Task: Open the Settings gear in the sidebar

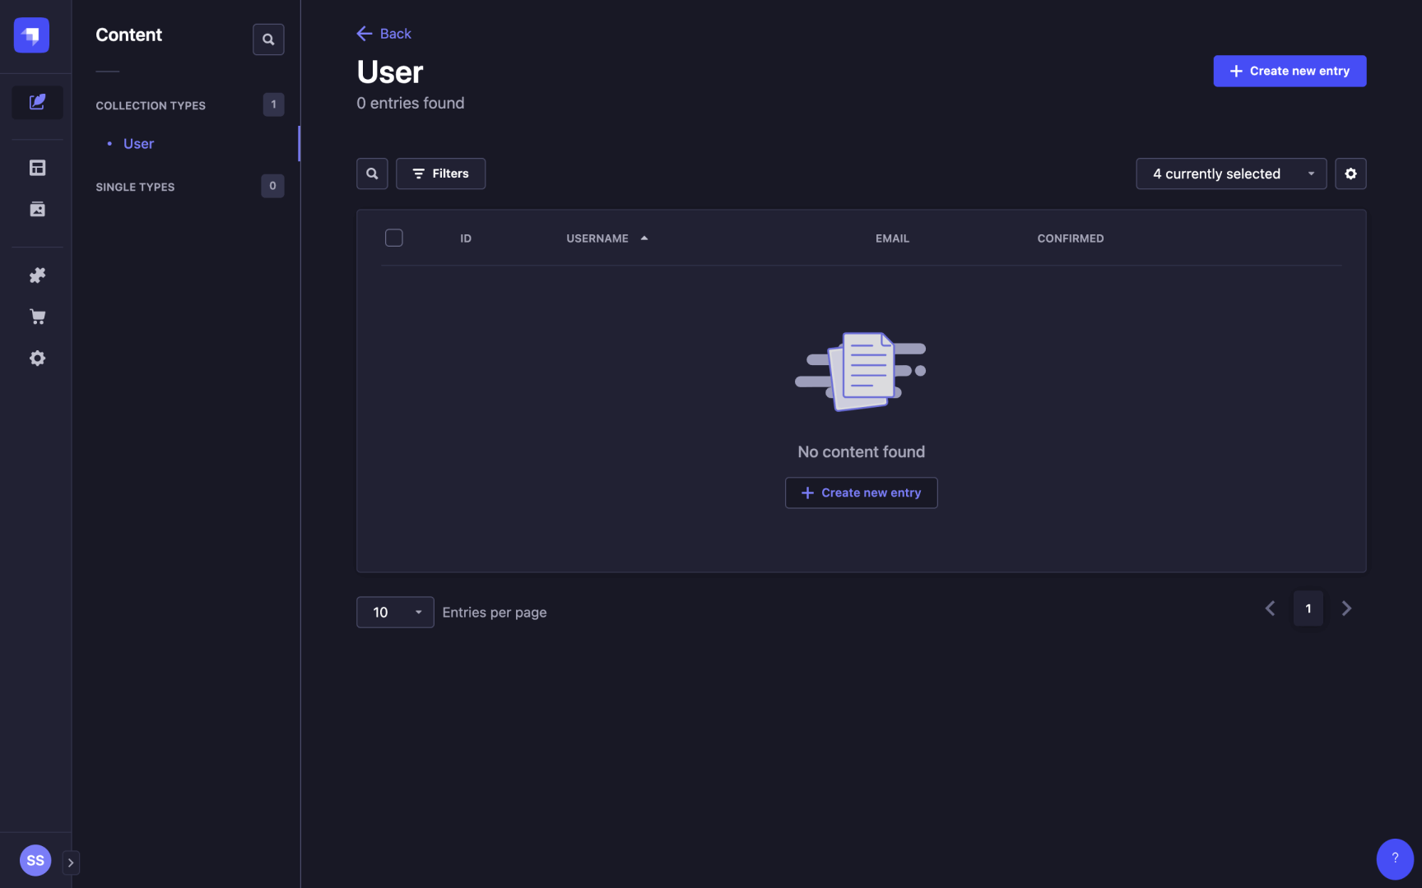Action: point(36,358)
